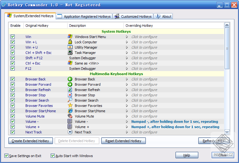Open Application Registered Hotkeys tab

coord(84,17)
